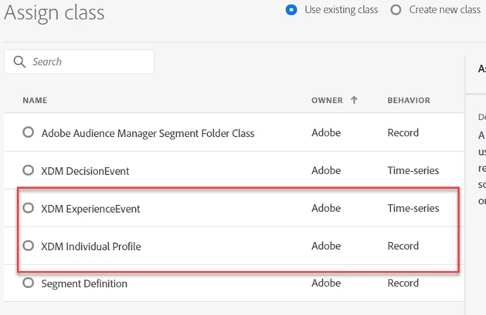Sort by the Owner column header

[327, 101]
